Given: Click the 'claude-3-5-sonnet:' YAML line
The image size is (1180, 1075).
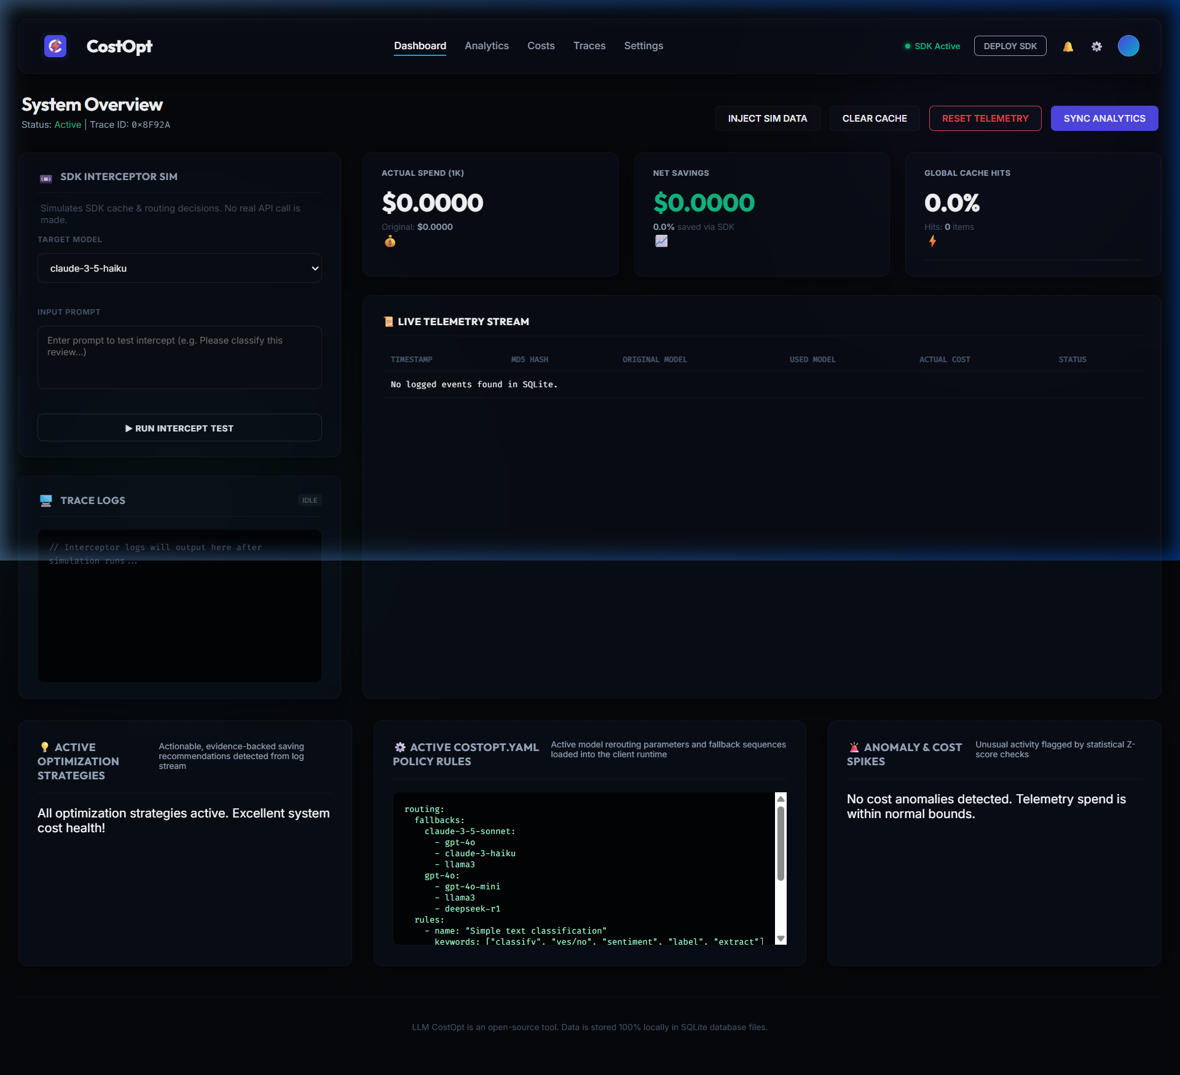Looking at the screenshot, I should click(x=470, y=832).
